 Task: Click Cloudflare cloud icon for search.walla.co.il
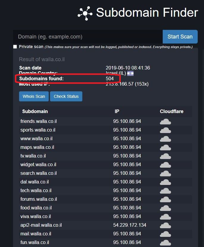[x=165, y=174]
